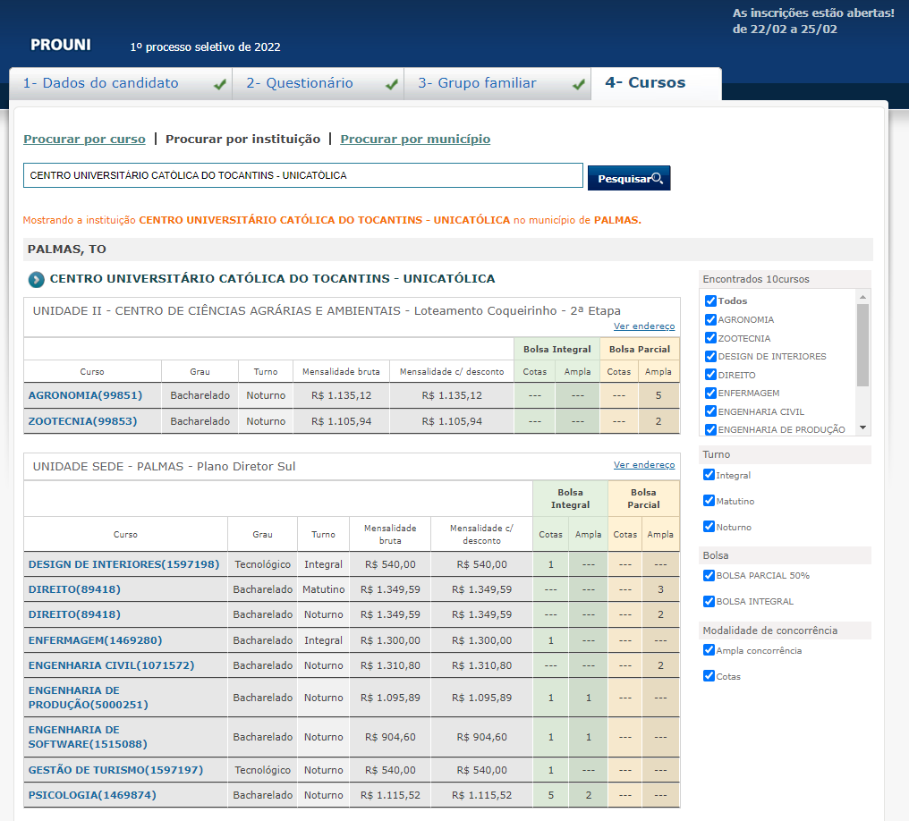This screenshot has height=821, width=909.
Task: Click the course filter list scrollbar thumb
Action: [x=863, y=344]
